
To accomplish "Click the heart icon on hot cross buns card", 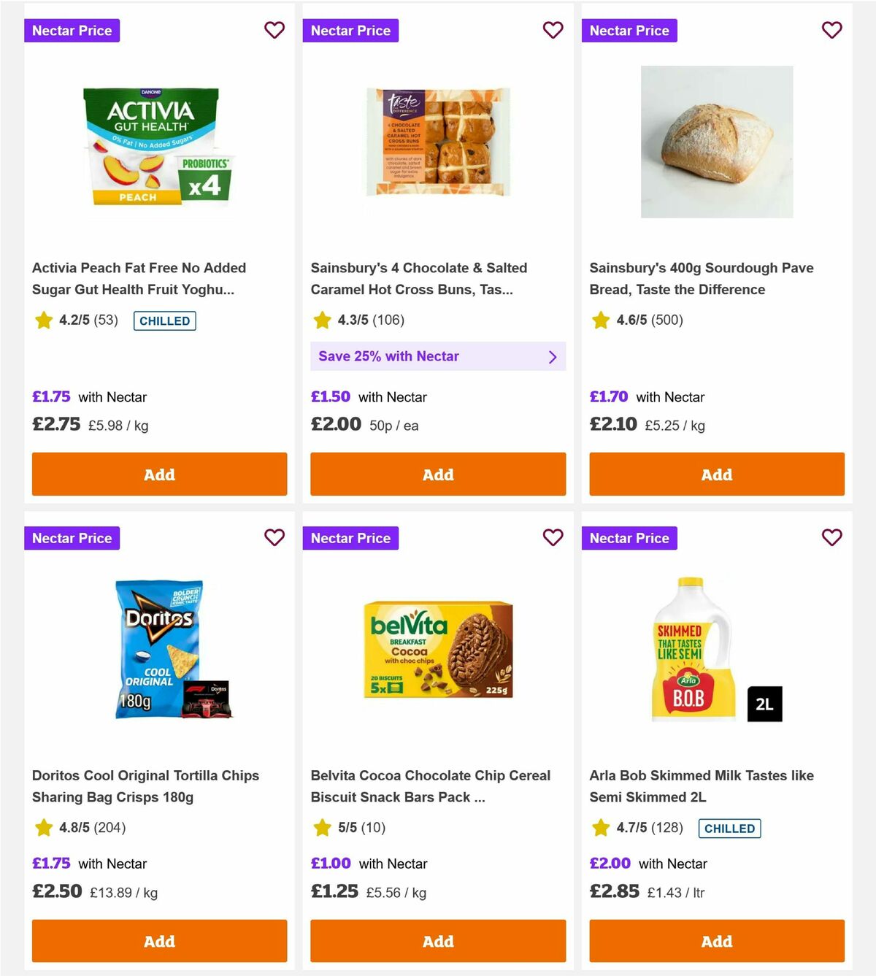I will [x=553, y=31].
